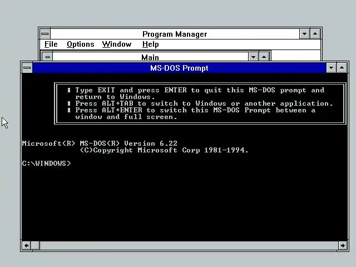Minimize the MS-DOS Prompt window

[x=332, y=68]
